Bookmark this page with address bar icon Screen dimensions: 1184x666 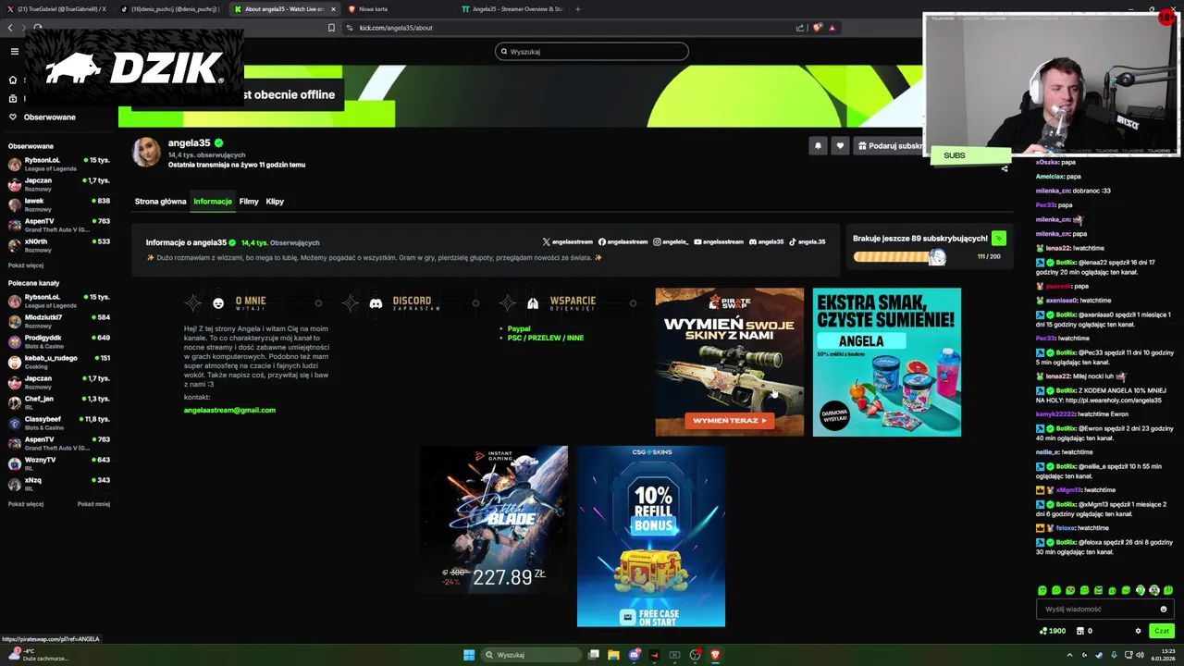[331, 28]
